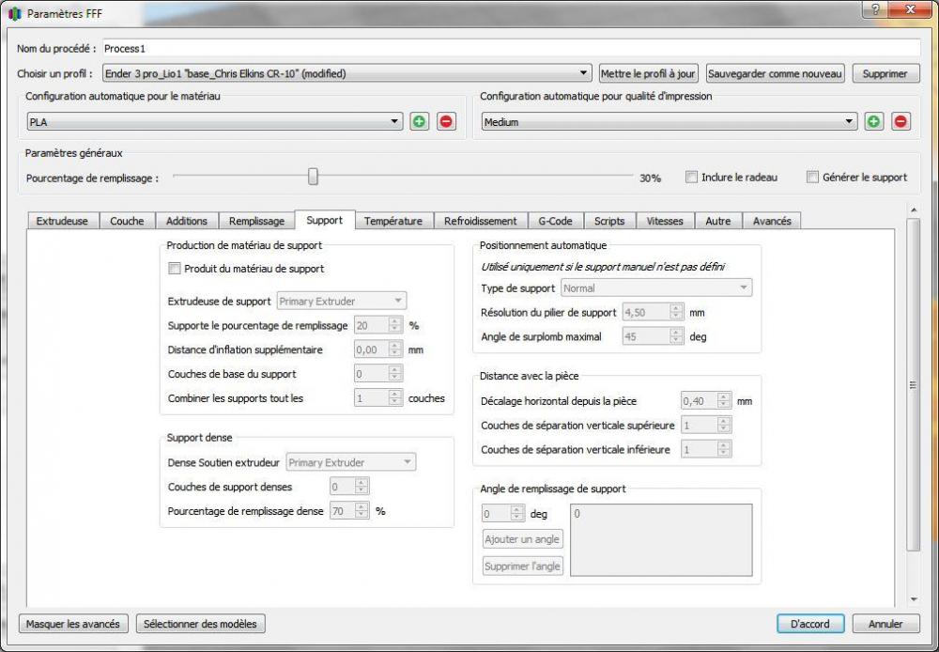This screenshot has width=939, height=652.
Task: Switch to the G-Code tab
Action: (x=555, y=221)
